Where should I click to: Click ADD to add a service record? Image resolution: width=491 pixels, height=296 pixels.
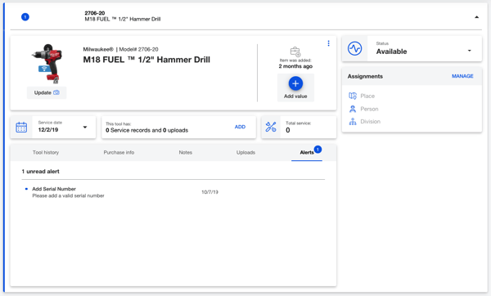(x=240, y=127)
